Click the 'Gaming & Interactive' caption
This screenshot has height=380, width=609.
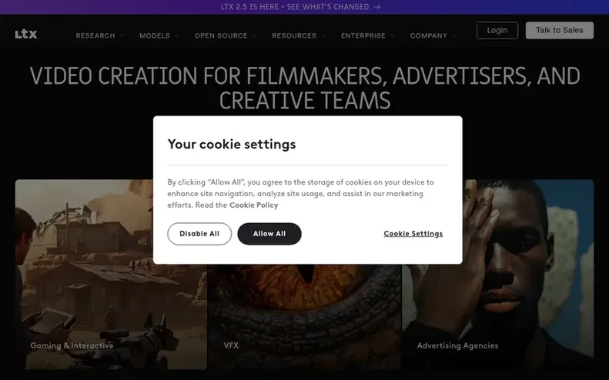(72, 345)
